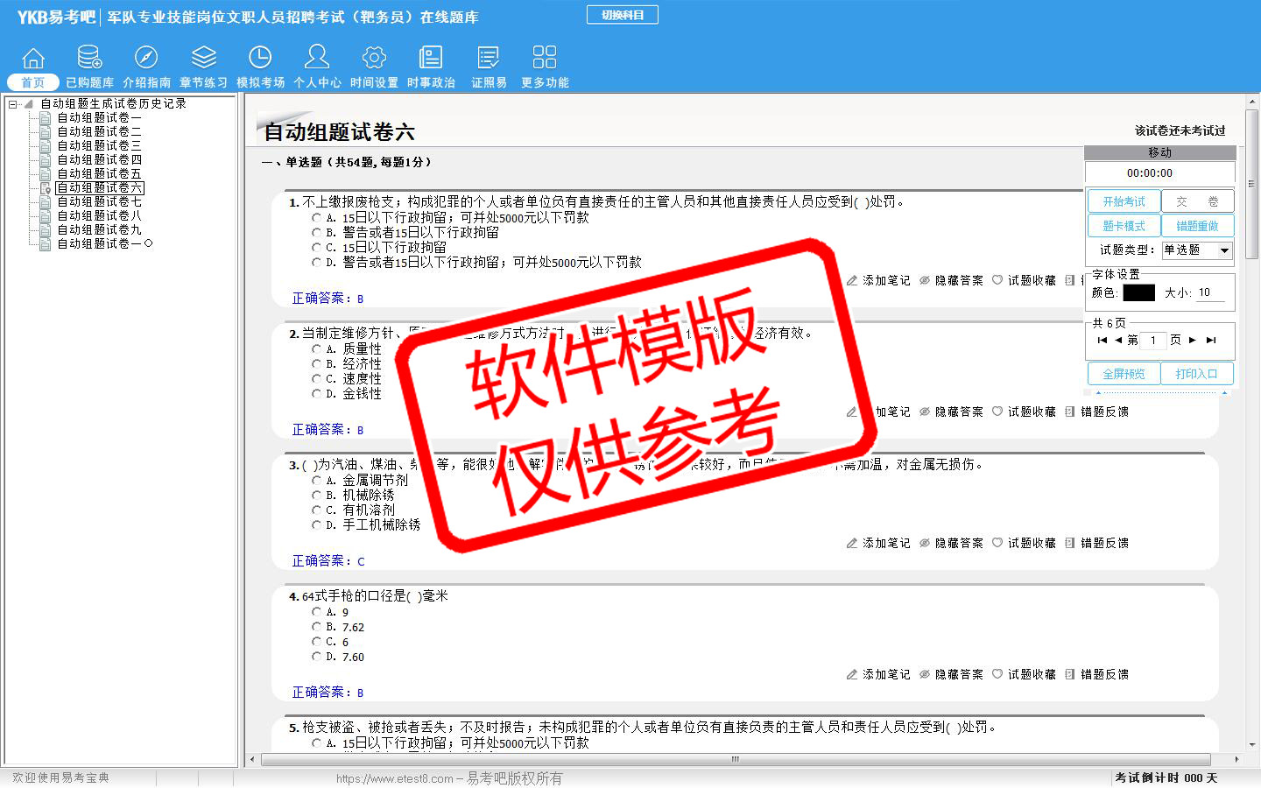Select option A 9 in question 4
The image size is (1261, 788).
click(317, 611)
